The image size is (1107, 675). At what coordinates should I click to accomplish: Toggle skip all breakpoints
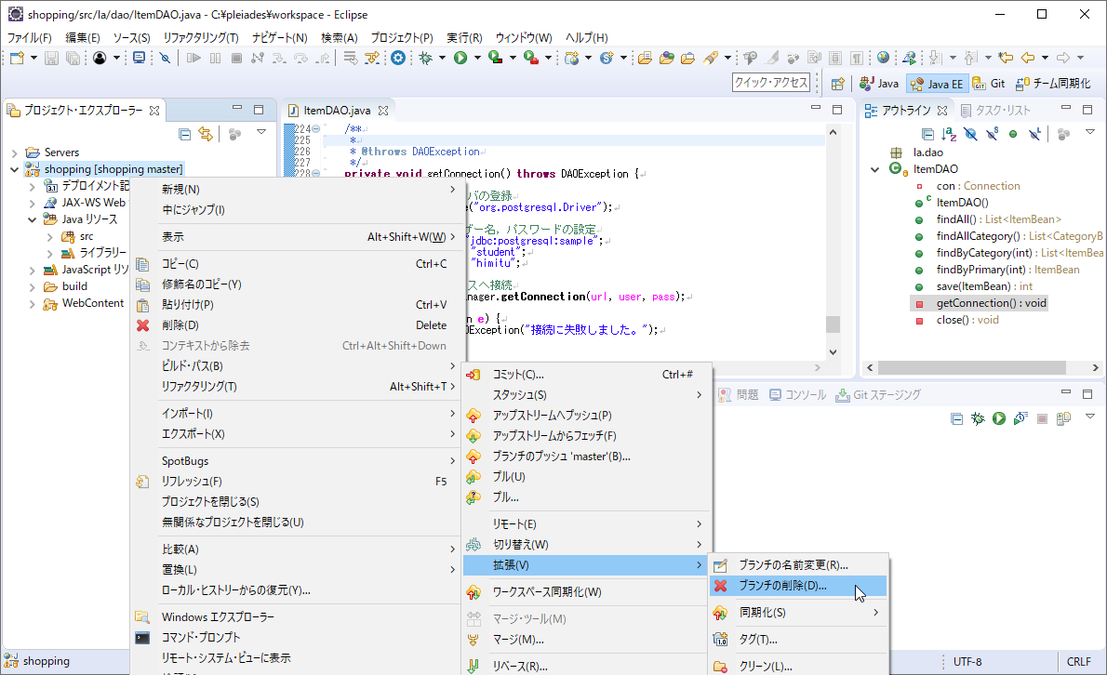(163, 57)
